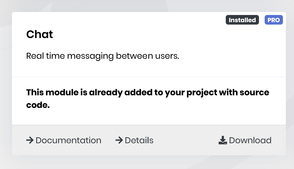Screen dimensions: 294x169
Task: Click the Download tray icon
Action: coord(222,140)
